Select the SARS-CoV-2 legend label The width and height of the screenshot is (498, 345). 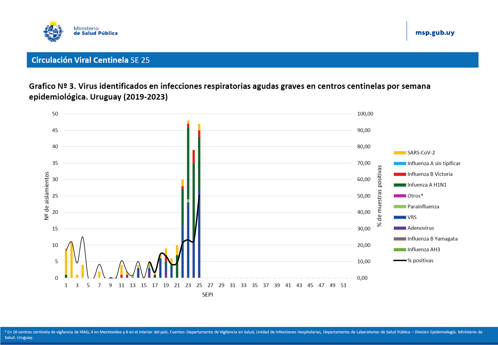pos(421,153)
